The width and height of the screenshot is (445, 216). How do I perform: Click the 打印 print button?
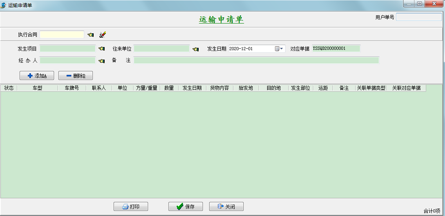(131, 207)
